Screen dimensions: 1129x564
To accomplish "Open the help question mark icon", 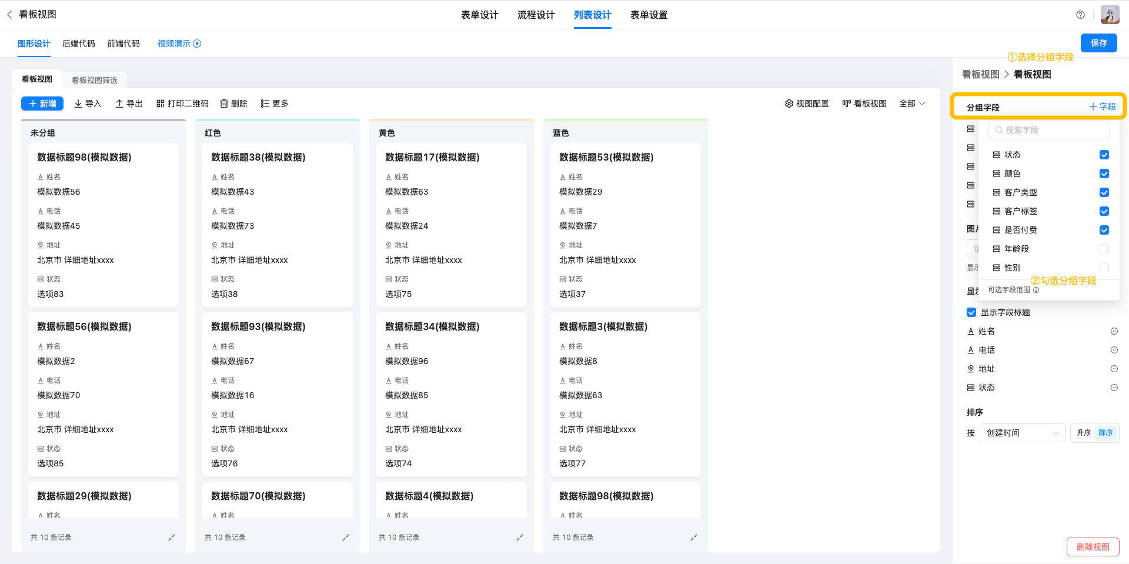I will pos(1080,15).
